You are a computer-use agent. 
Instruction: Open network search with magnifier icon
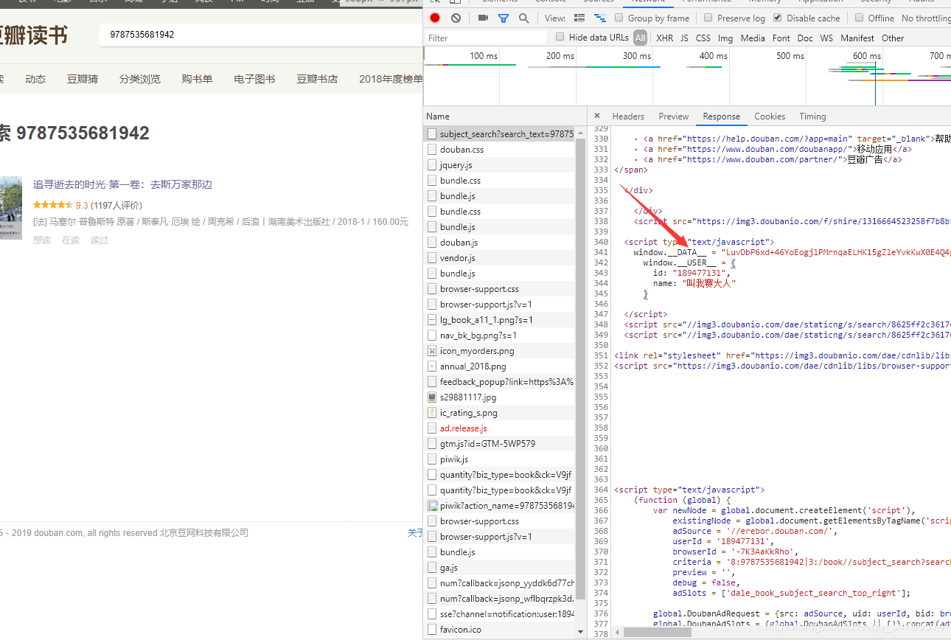523,18
